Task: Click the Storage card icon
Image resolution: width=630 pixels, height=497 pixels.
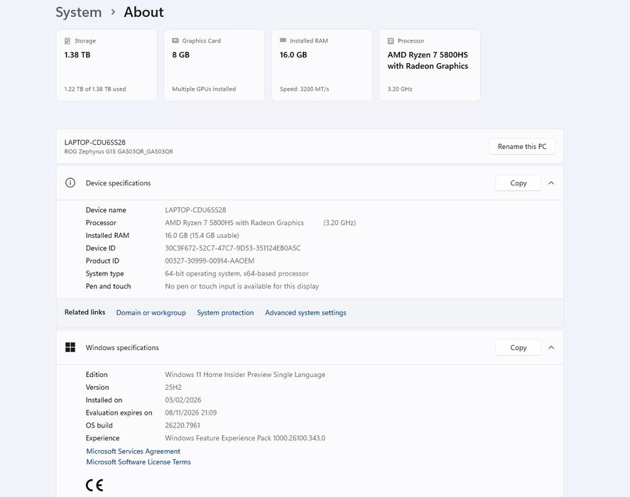Action: 67,41
